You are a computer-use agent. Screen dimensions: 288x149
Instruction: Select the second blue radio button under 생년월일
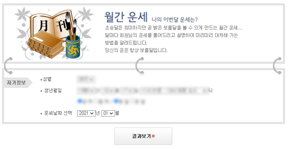[116, 101]
